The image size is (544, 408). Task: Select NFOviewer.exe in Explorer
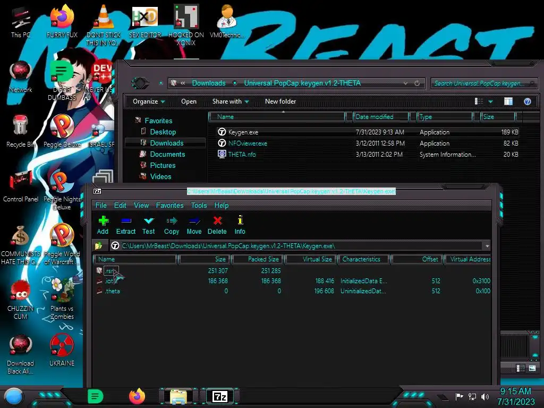(368, 143)
